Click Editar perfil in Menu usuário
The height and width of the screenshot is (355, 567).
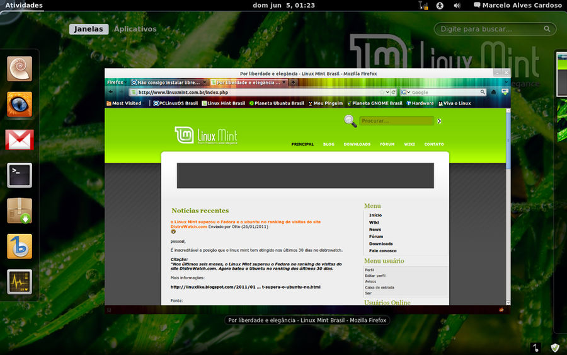point(375,276)
